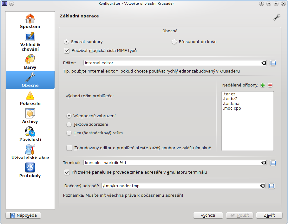
Task: Open the Barvy color settings page
Action: coord(30,62)
